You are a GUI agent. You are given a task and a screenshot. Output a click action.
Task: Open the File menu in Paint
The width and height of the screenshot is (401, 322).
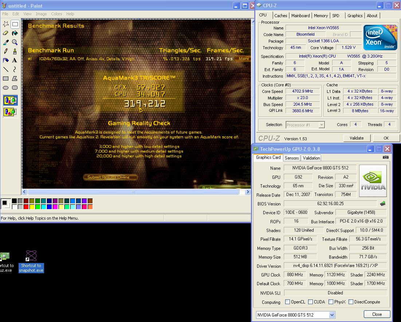click(x=5, y=14)
